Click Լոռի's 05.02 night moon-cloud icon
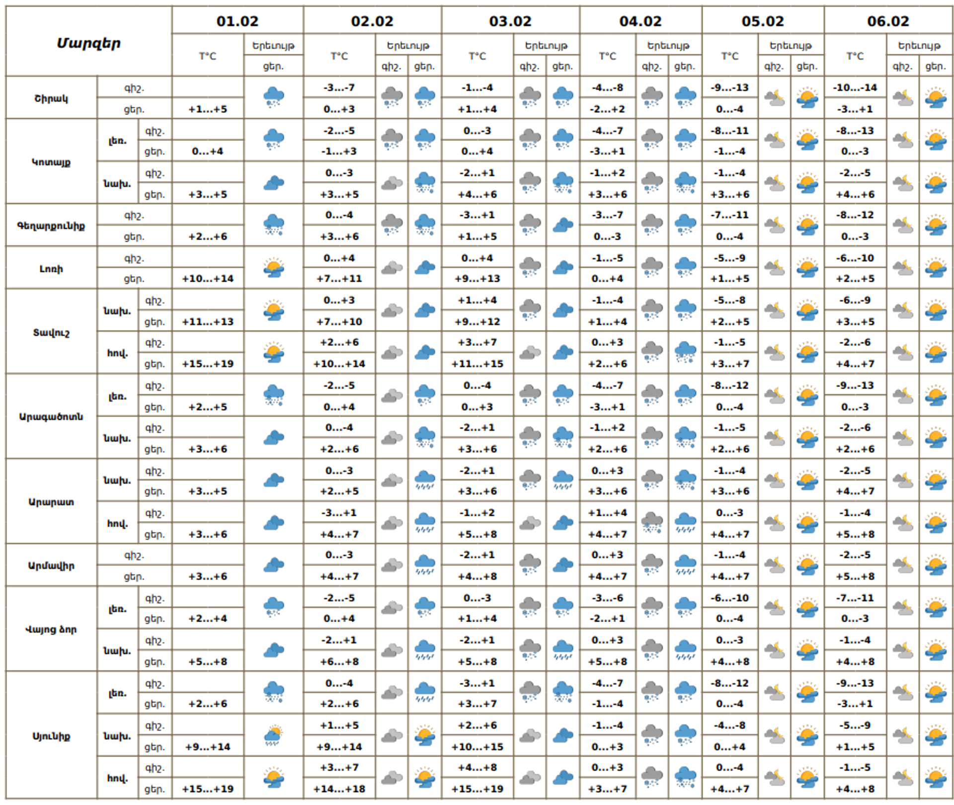954x805 pixels. point(774,268)
